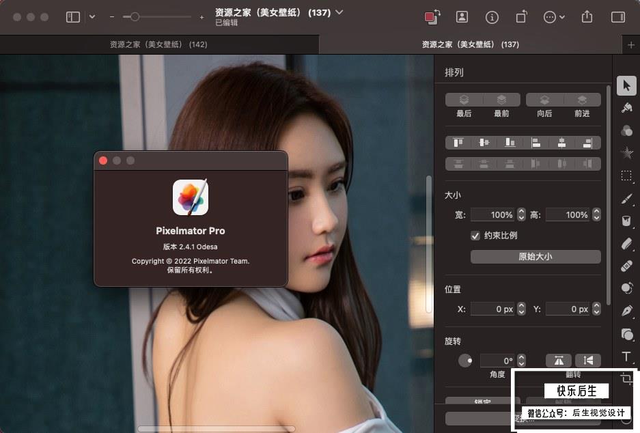Viewport: 640px width, 433px height.
Task: Select the Repair bandage tool
Action: click(626, 266)
